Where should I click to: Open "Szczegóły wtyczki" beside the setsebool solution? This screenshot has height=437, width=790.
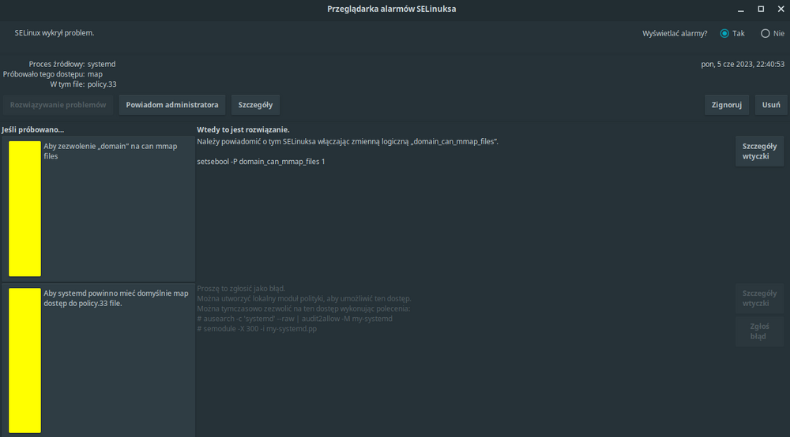click(759, 151)
